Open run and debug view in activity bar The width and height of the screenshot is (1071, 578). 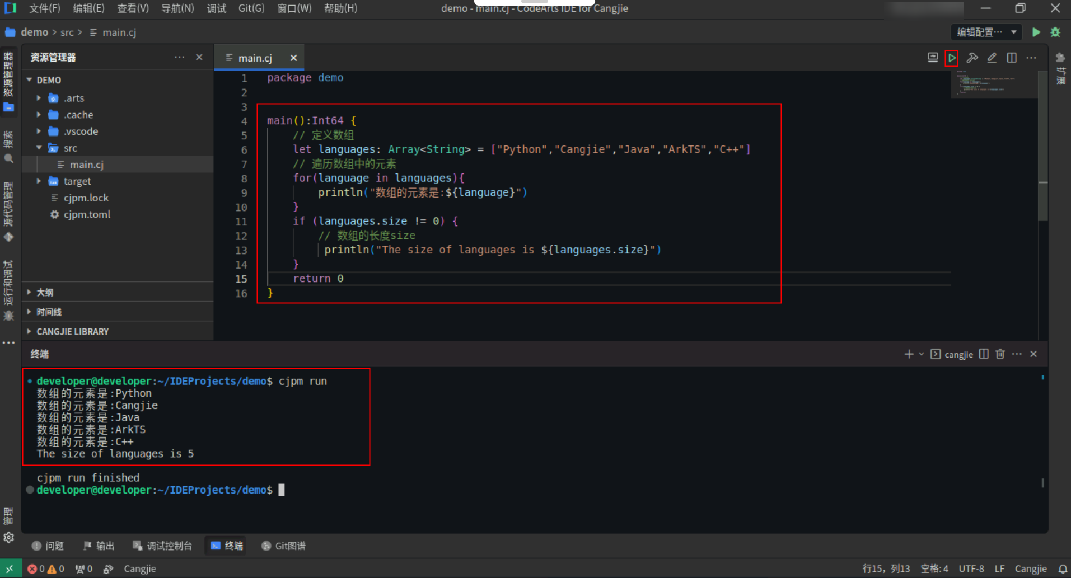[8, 290]
